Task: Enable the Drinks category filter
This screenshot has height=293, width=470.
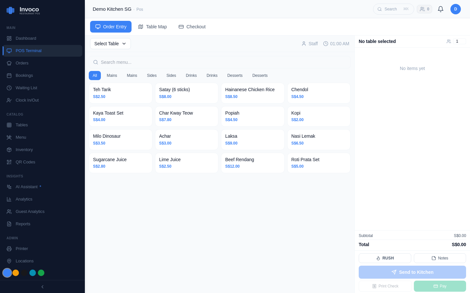Action: point(191,75)
